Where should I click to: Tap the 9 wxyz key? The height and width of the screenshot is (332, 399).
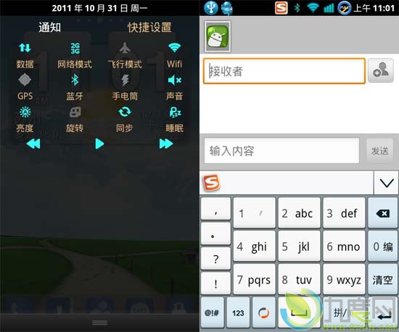tap(344, 279)
